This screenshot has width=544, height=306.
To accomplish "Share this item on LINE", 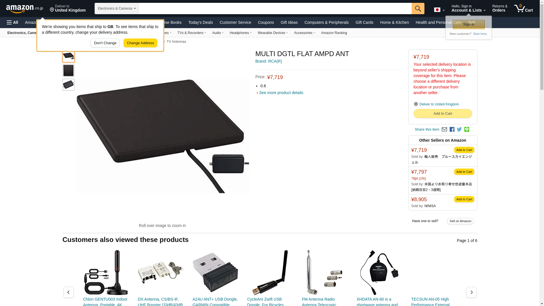I will (467, 129).
